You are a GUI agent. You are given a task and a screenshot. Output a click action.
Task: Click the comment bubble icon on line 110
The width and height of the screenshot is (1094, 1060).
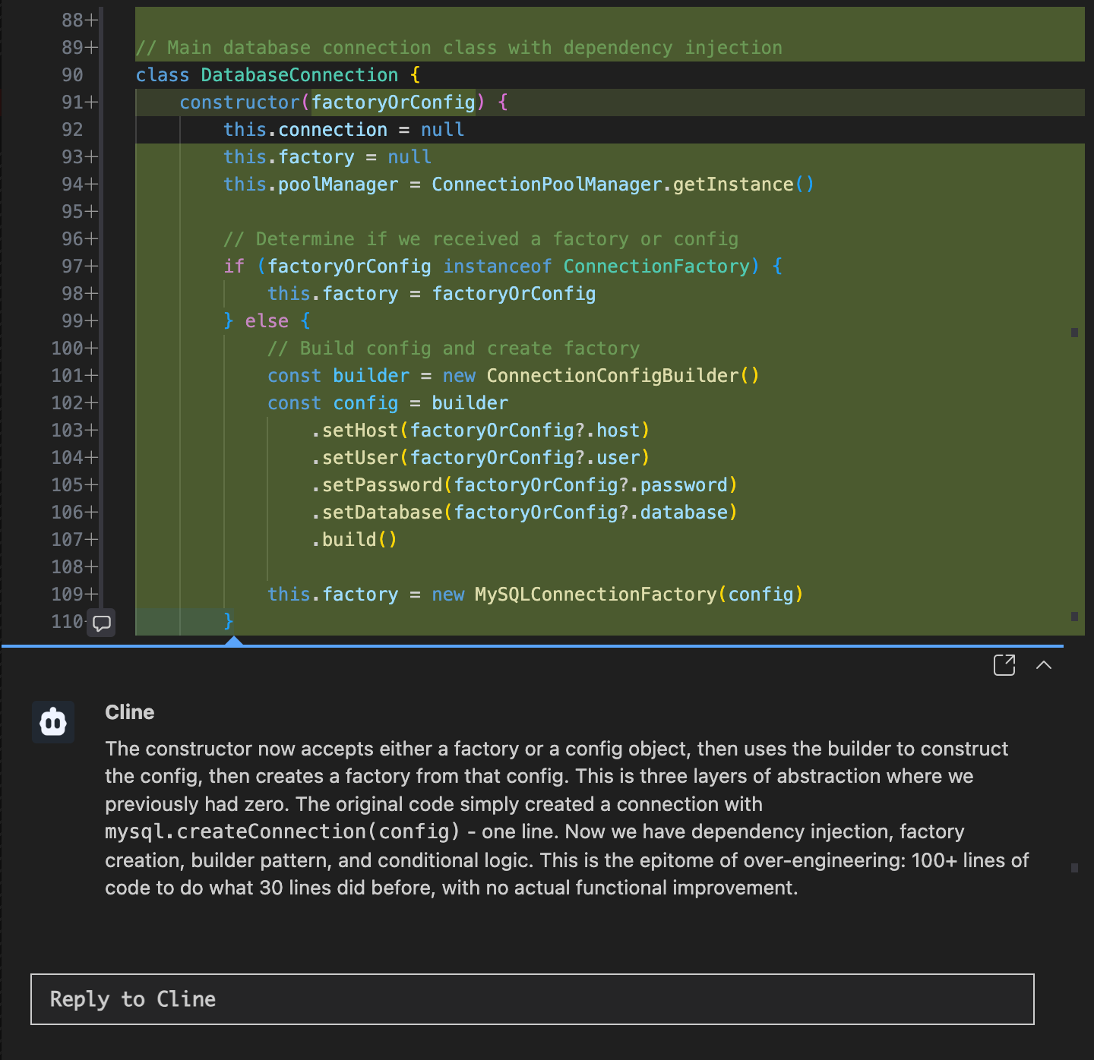[x=101, y=623]
